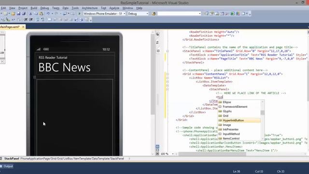309x174 pixels.
Task: Click the IntelliSense list scrollbar thumb
Action: tap(263, 113)
